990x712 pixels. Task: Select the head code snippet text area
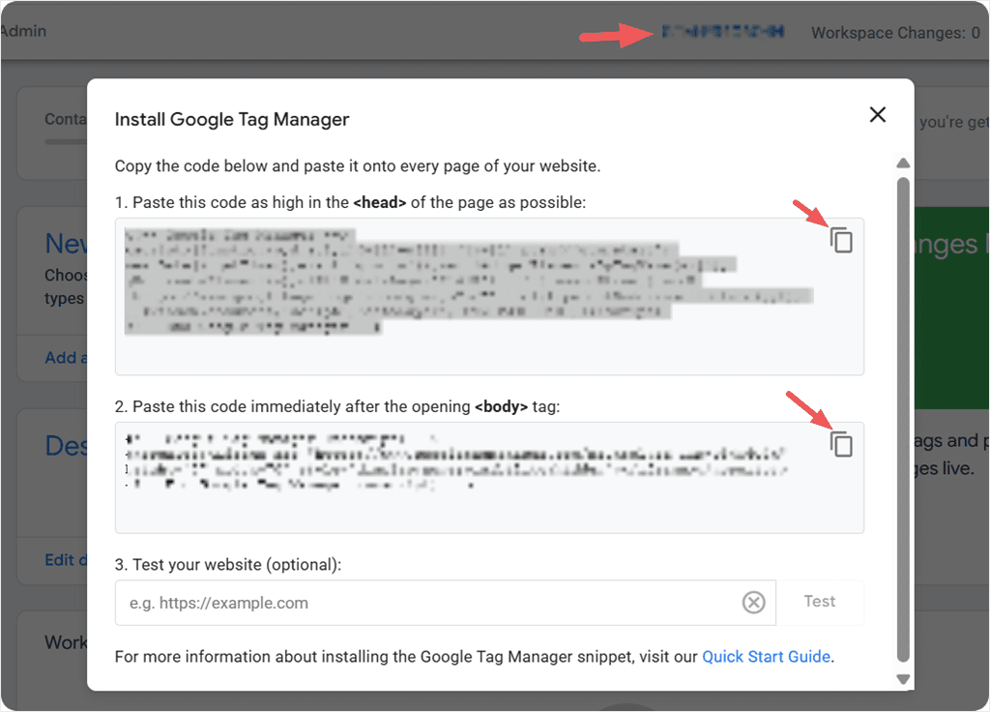(x=489, y=297)
